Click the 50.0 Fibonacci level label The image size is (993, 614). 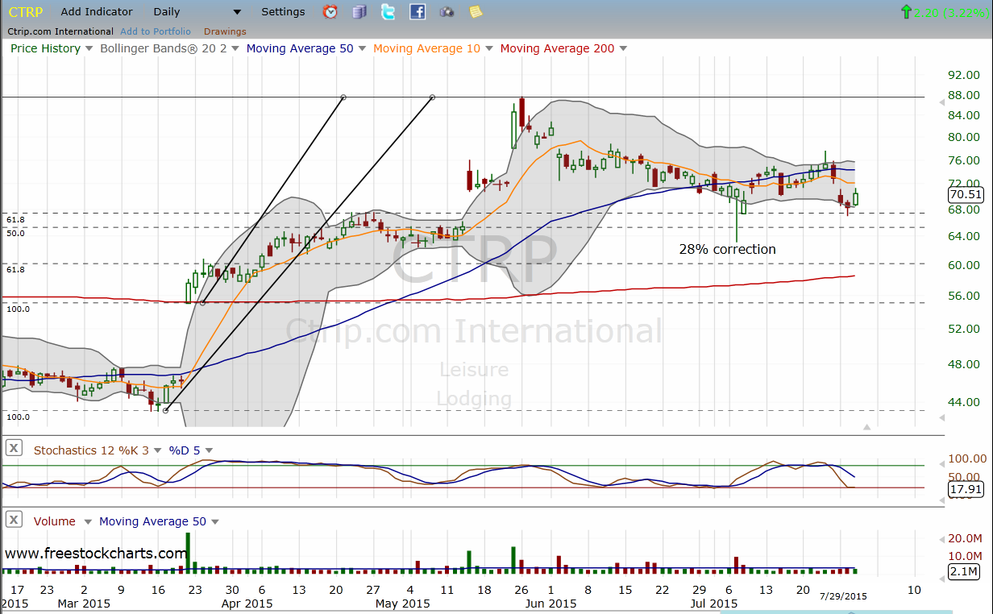click(16, 233)
